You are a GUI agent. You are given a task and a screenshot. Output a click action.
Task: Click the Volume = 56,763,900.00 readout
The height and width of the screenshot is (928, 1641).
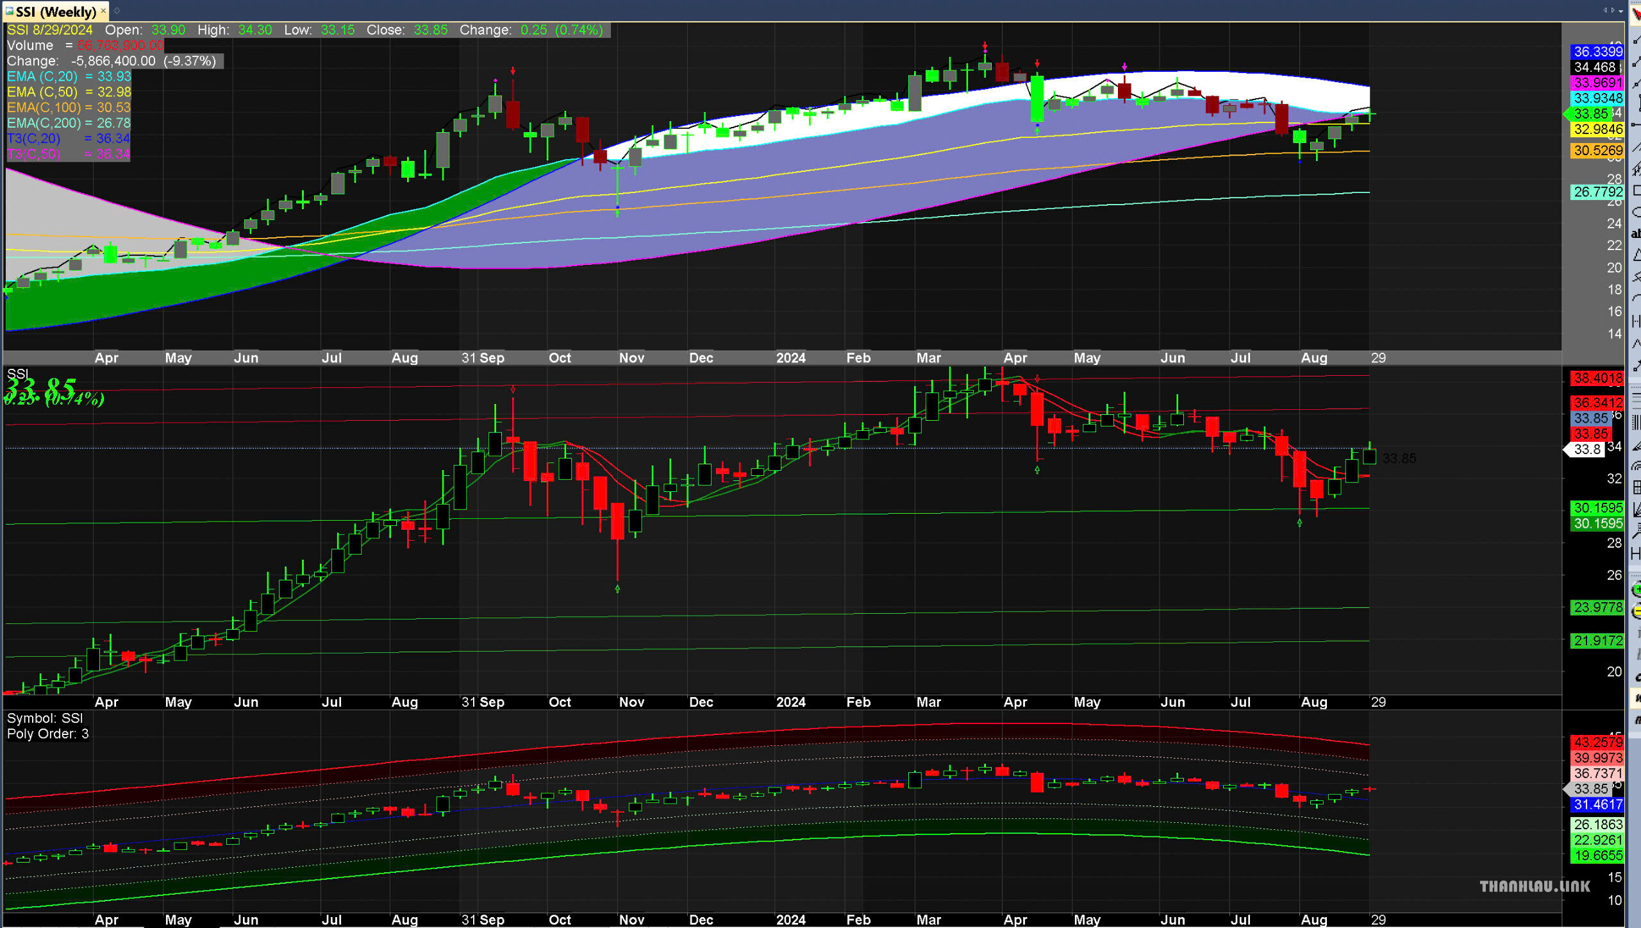pyautogui.click(x=85, y=46)
